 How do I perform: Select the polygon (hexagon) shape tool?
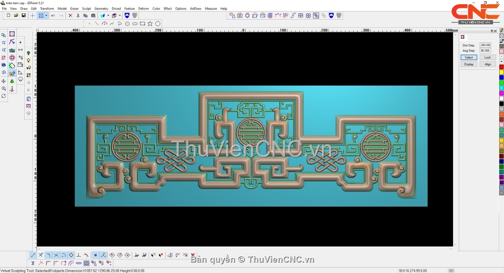pos(158,24)
